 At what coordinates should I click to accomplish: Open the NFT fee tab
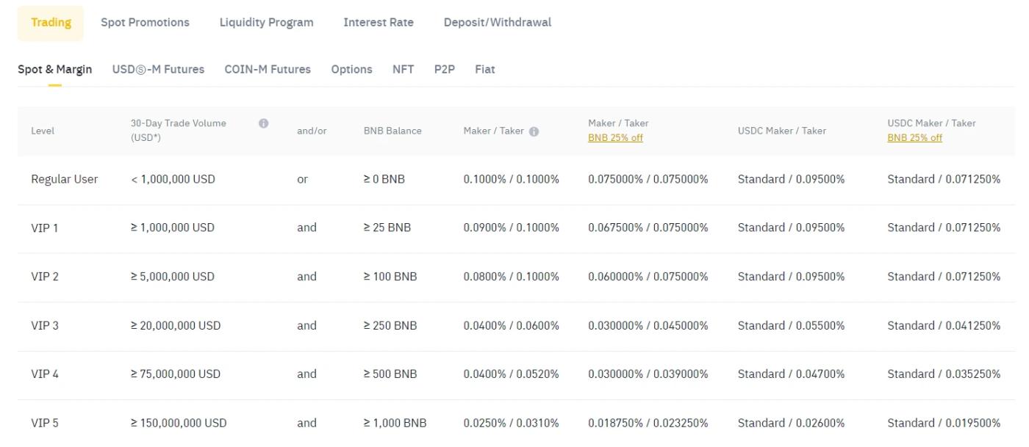[x=403, y=69]
